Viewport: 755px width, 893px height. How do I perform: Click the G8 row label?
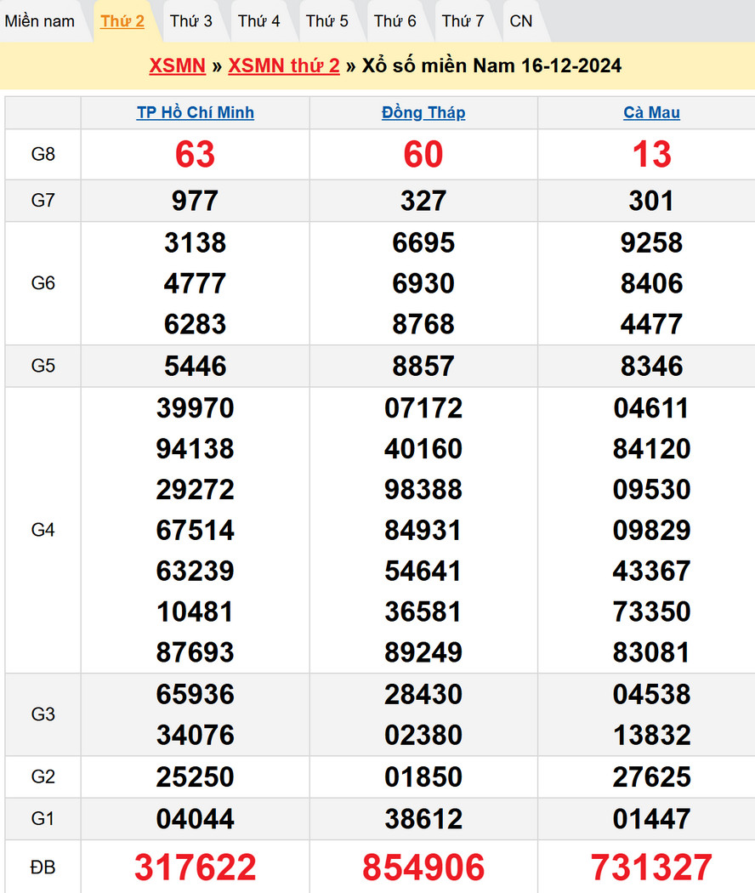point(43,155)
